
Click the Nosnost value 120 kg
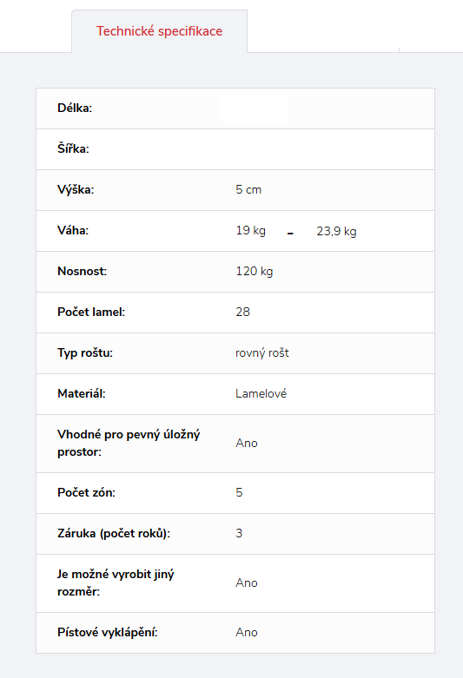point(255,272)
